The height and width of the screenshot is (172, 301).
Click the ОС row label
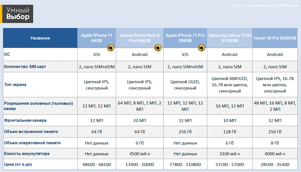point(7,54)
